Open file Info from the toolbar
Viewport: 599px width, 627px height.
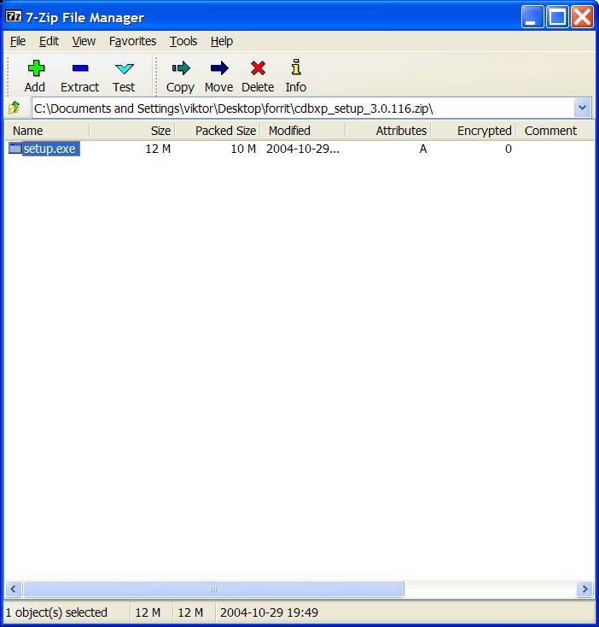(295, 69)
